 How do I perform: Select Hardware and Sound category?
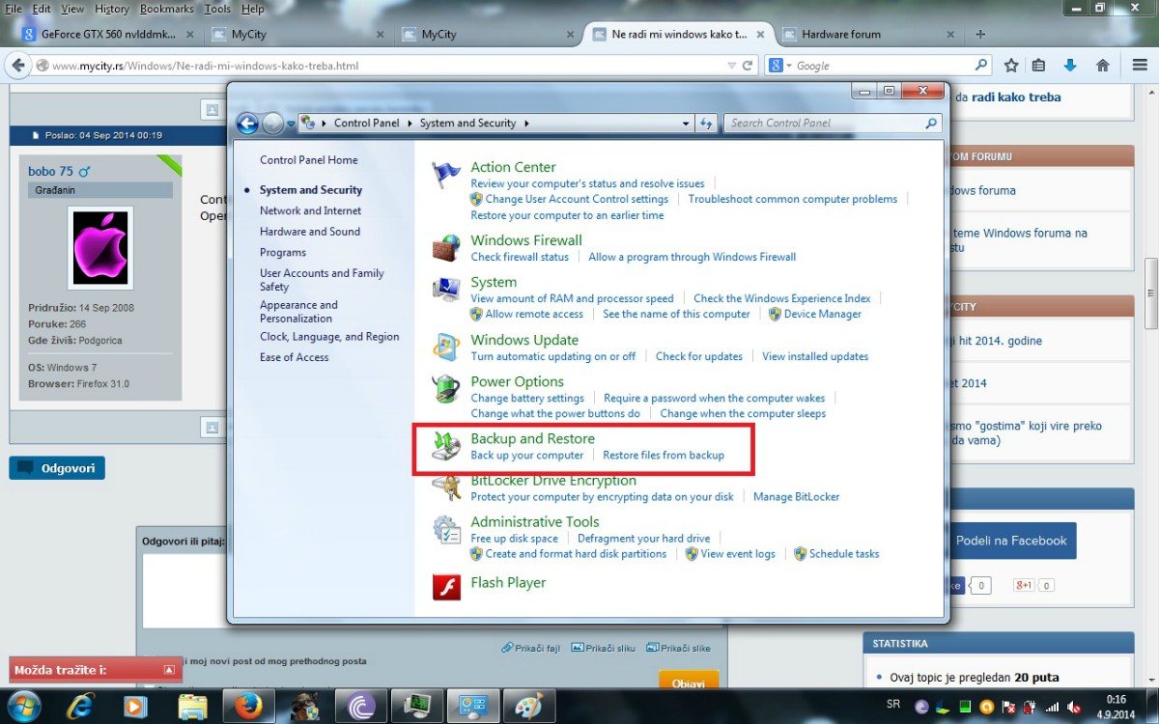(x=310, y=232)
